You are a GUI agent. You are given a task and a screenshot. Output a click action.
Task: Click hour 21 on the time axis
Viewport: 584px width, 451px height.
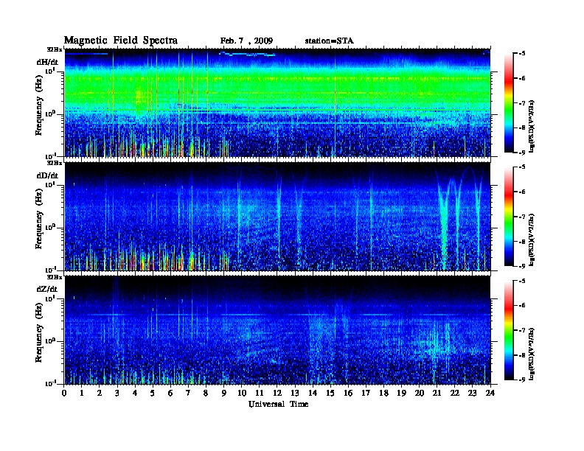tap(437, 394)
